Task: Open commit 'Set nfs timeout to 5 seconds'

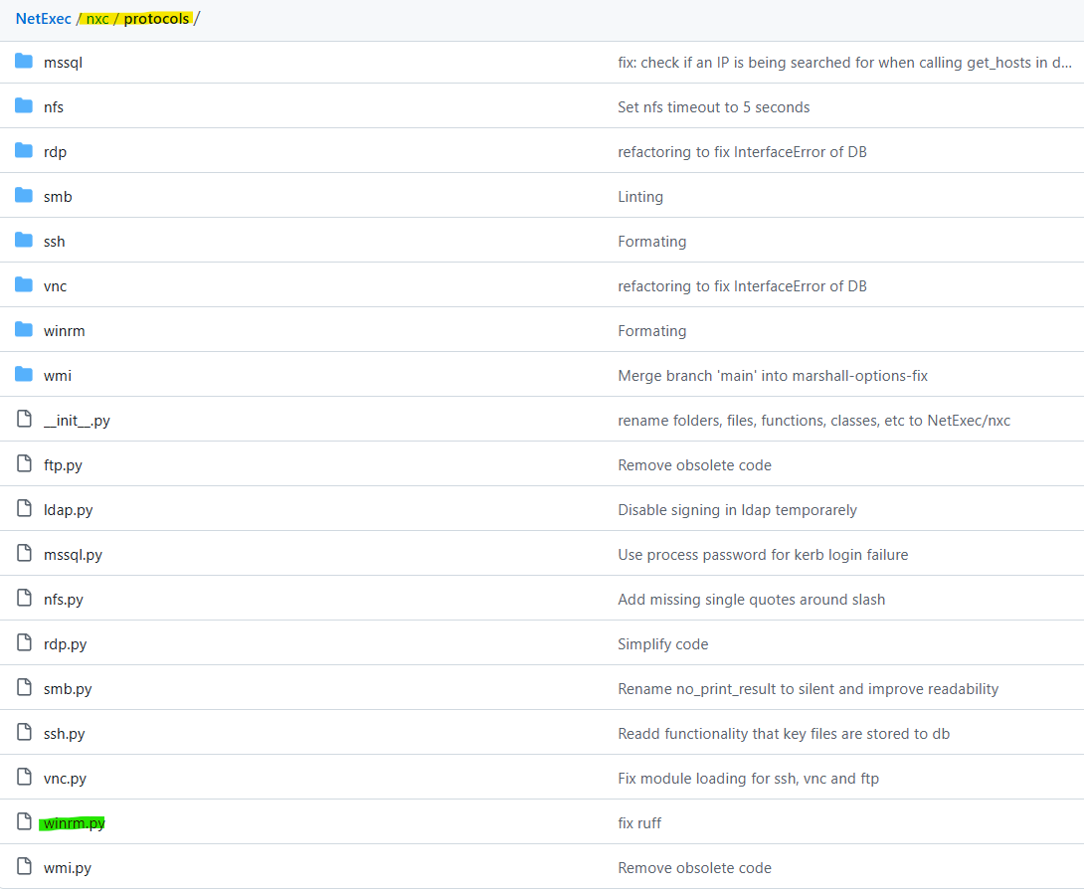Action: click(x=713, y=107)
